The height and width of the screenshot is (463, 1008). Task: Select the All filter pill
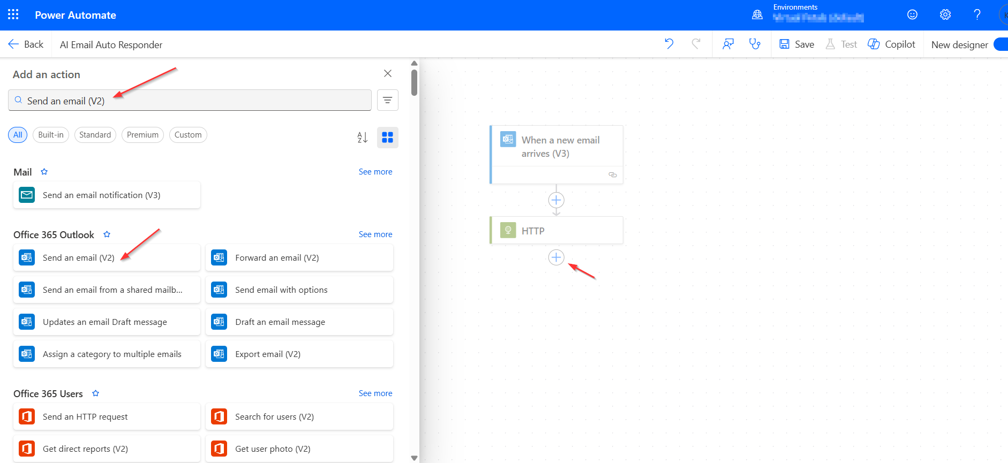(x=18, y=135)
